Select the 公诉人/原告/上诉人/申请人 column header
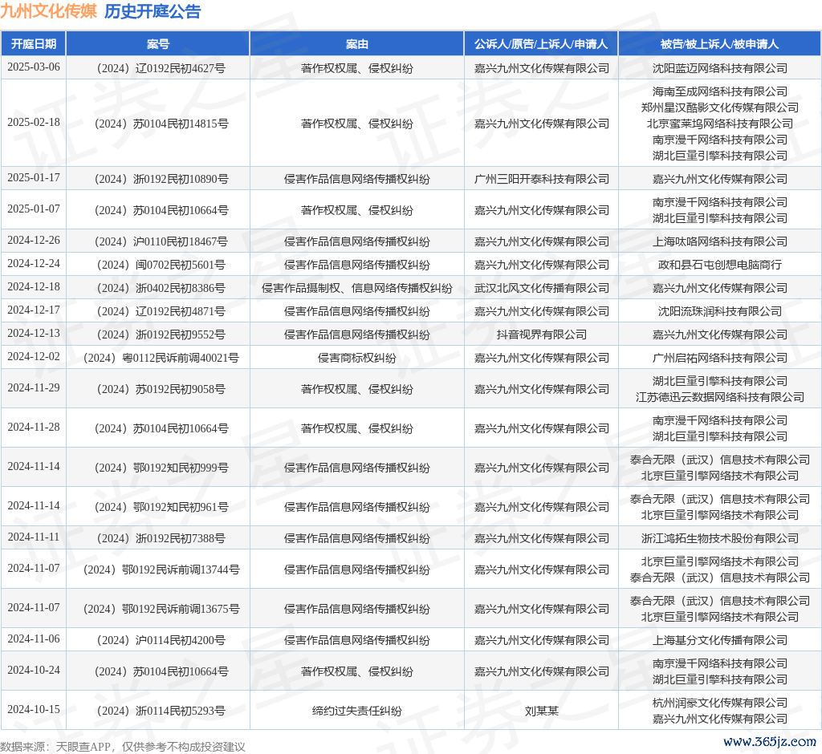Screen dimensions: 822x754 pos(541,44)
